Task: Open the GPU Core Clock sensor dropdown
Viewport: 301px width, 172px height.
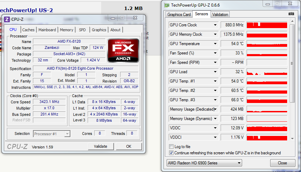Action: click(x=215, y=25)
